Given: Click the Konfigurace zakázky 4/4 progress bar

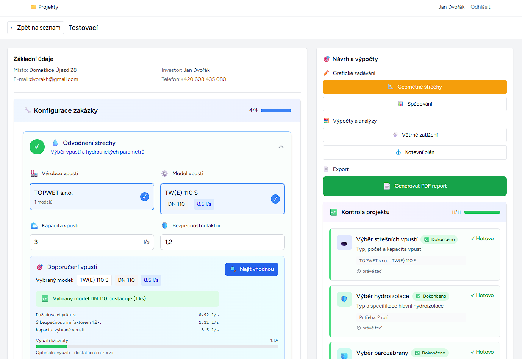Looking at the screenshot, I should [x=276, y=110].
